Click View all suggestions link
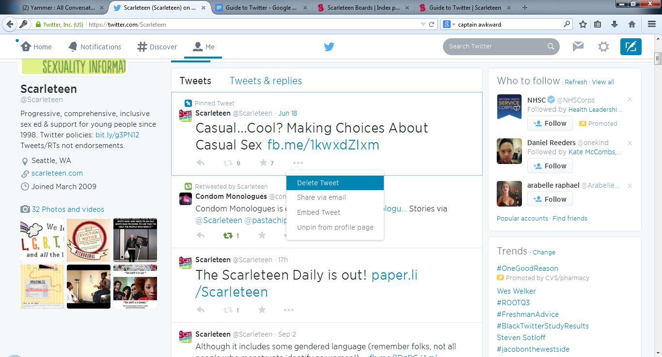 point(603,82)
